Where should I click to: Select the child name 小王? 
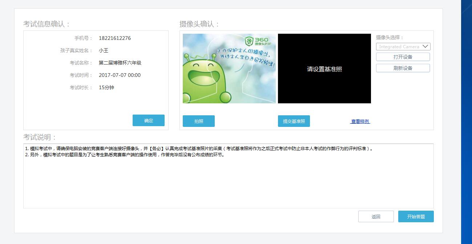click(104, 50)
